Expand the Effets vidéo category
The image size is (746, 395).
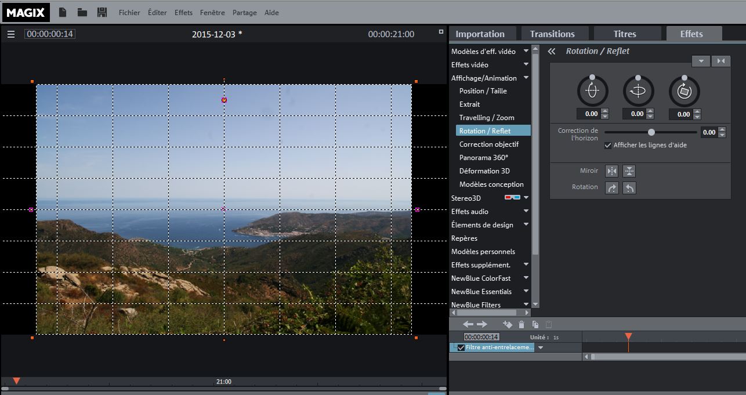point(526,64)
